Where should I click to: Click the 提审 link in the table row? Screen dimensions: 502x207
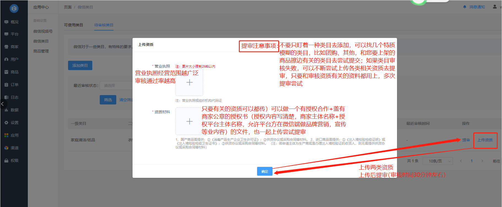tap(466, 140)
